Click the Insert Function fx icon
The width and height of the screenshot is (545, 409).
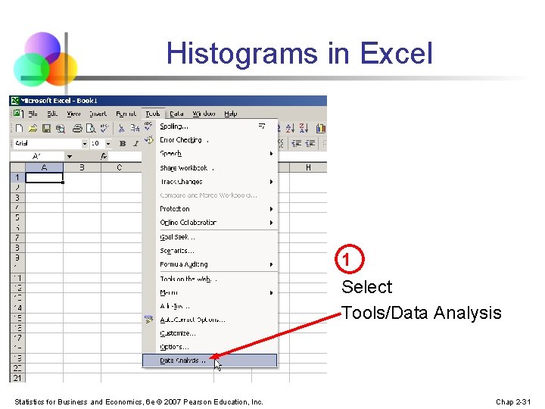click(104, 156)
